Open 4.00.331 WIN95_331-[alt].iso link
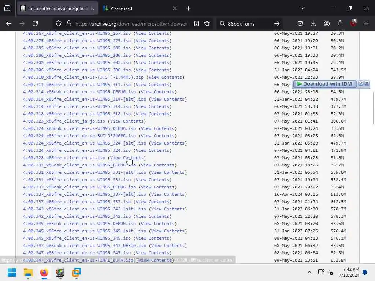Screen dimensions: 375x281 (85, 172)
